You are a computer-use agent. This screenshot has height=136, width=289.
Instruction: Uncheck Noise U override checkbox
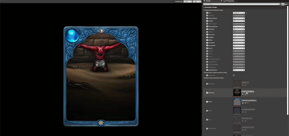[207, 48]
